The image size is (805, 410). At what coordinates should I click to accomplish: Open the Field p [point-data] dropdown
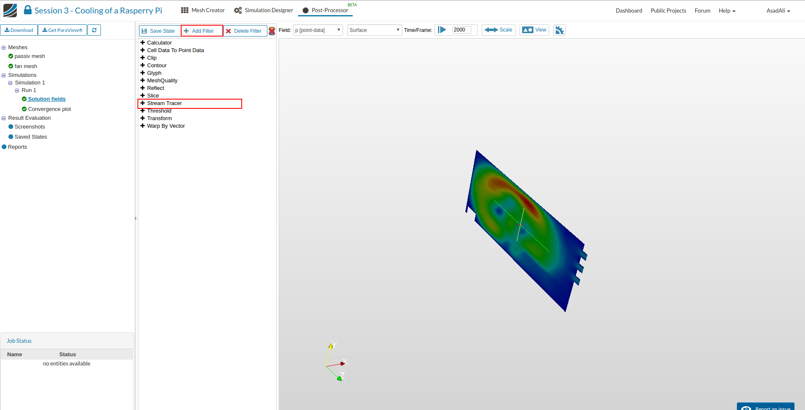pyautogui.click(x=318, y=30)
